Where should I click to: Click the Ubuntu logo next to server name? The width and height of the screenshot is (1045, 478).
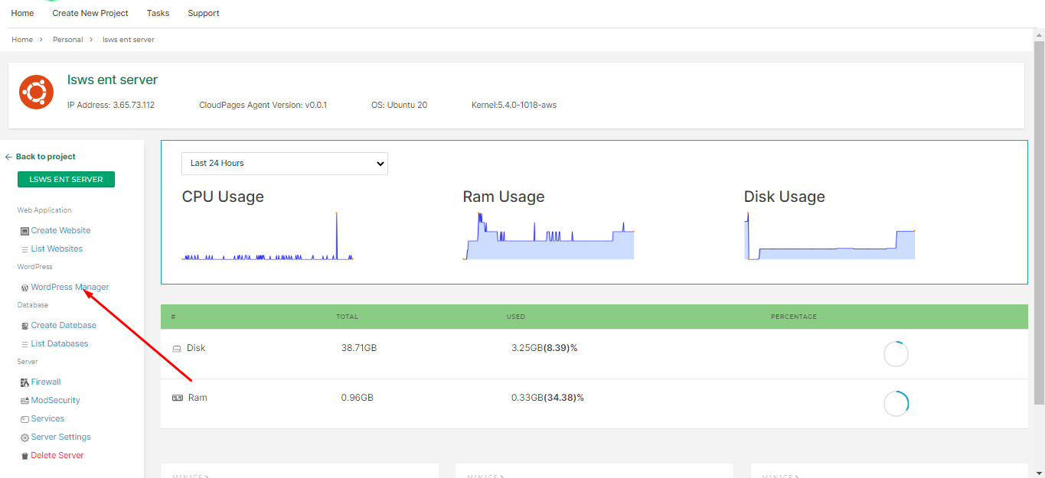[x=36, y=91]
